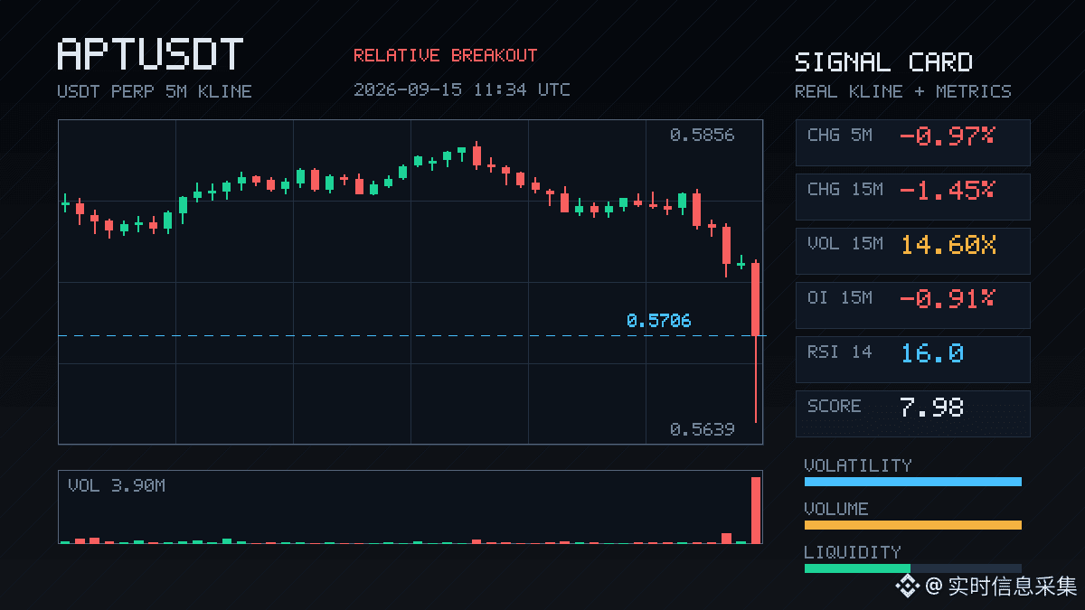The image size is (1085, 610).
Task: Select the VOL 15M 14.60X card
Action: point(912,251)
